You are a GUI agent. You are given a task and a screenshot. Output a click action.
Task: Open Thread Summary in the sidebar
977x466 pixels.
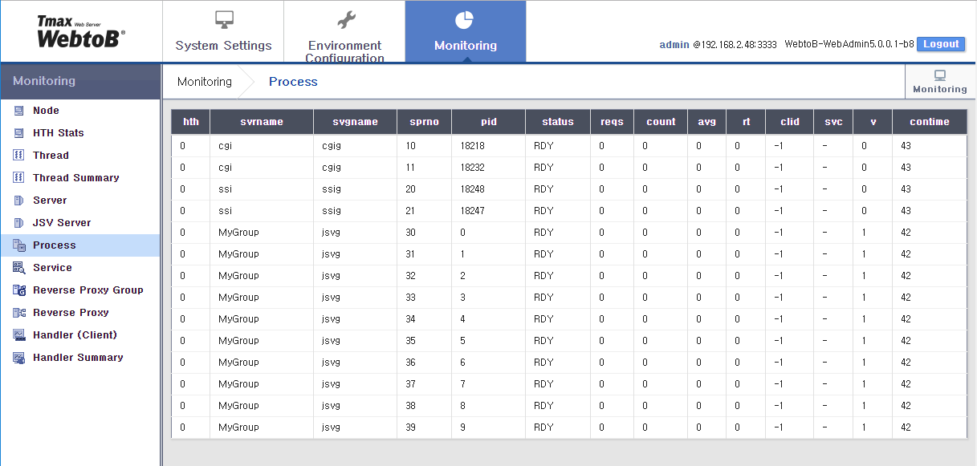80,178
